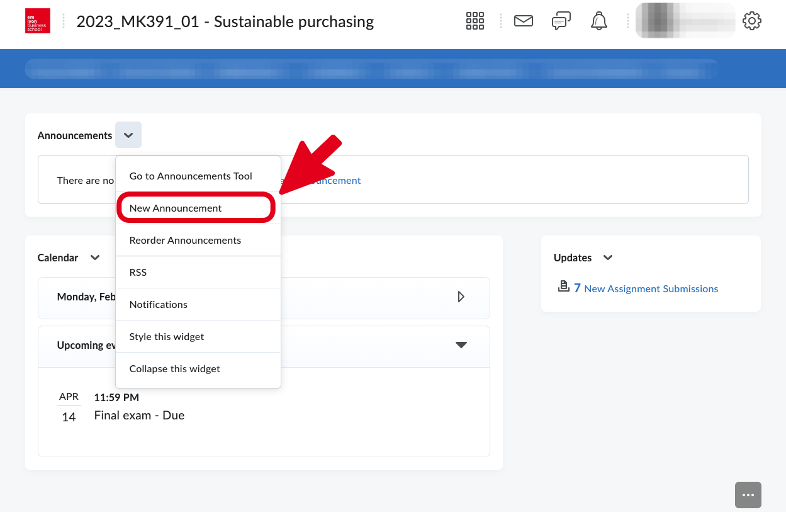The height and width of the screenshot is (512, 786).
Task: Open the message alerts envelope icon
Action: [523, 21]
